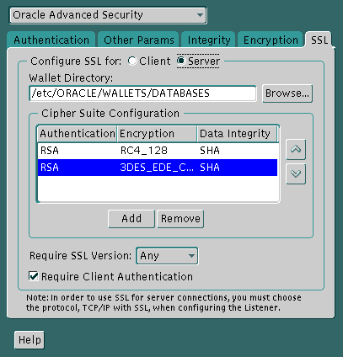Click the Remove cipher suite button
The width and height of the screenshot is (343, 357).
pos(180,219)
